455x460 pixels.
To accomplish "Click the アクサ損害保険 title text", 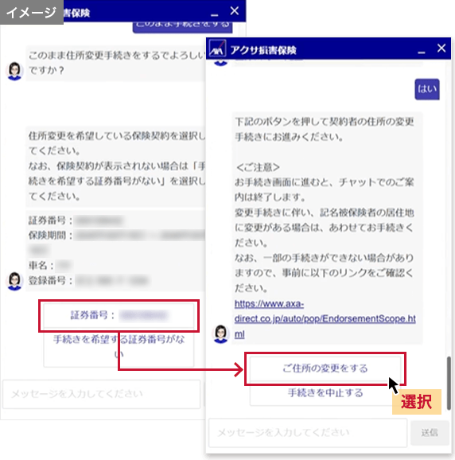I will point(263,50).
